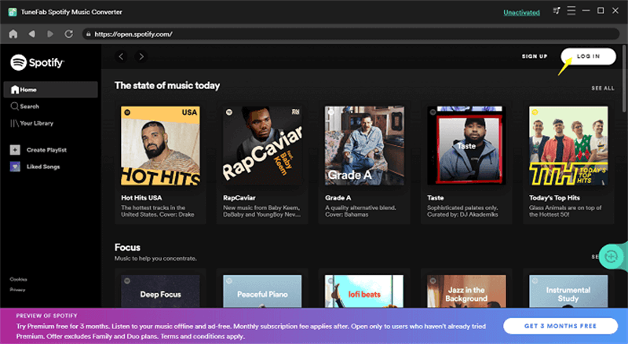The width and height of the screenshot is (628, 344).
Task: Click GET 3 MONTHS FREE button
Action: [x=558, y=325]
